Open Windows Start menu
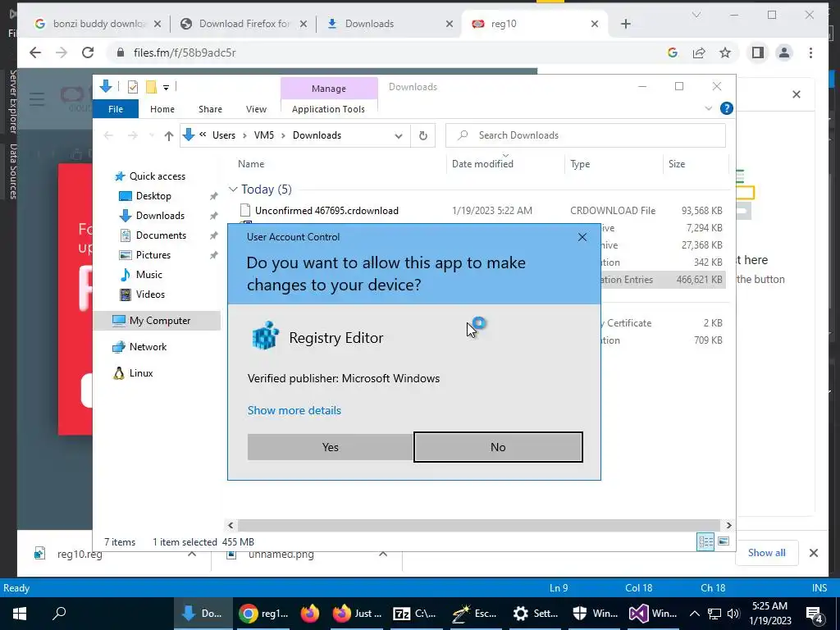 [20, 614]
